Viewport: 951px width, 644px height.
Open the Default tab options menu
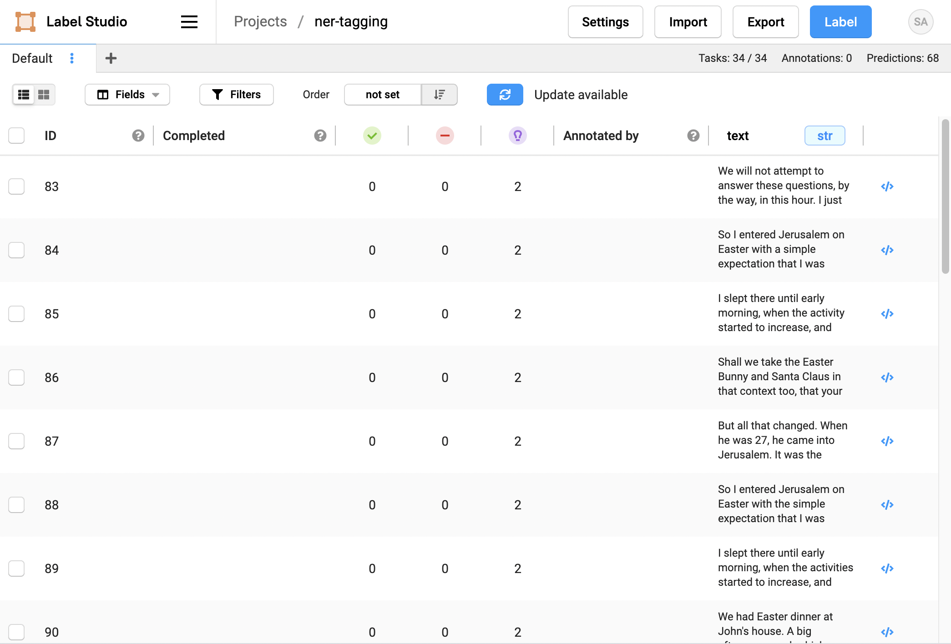pyautogui.click(x=72, y=58)
